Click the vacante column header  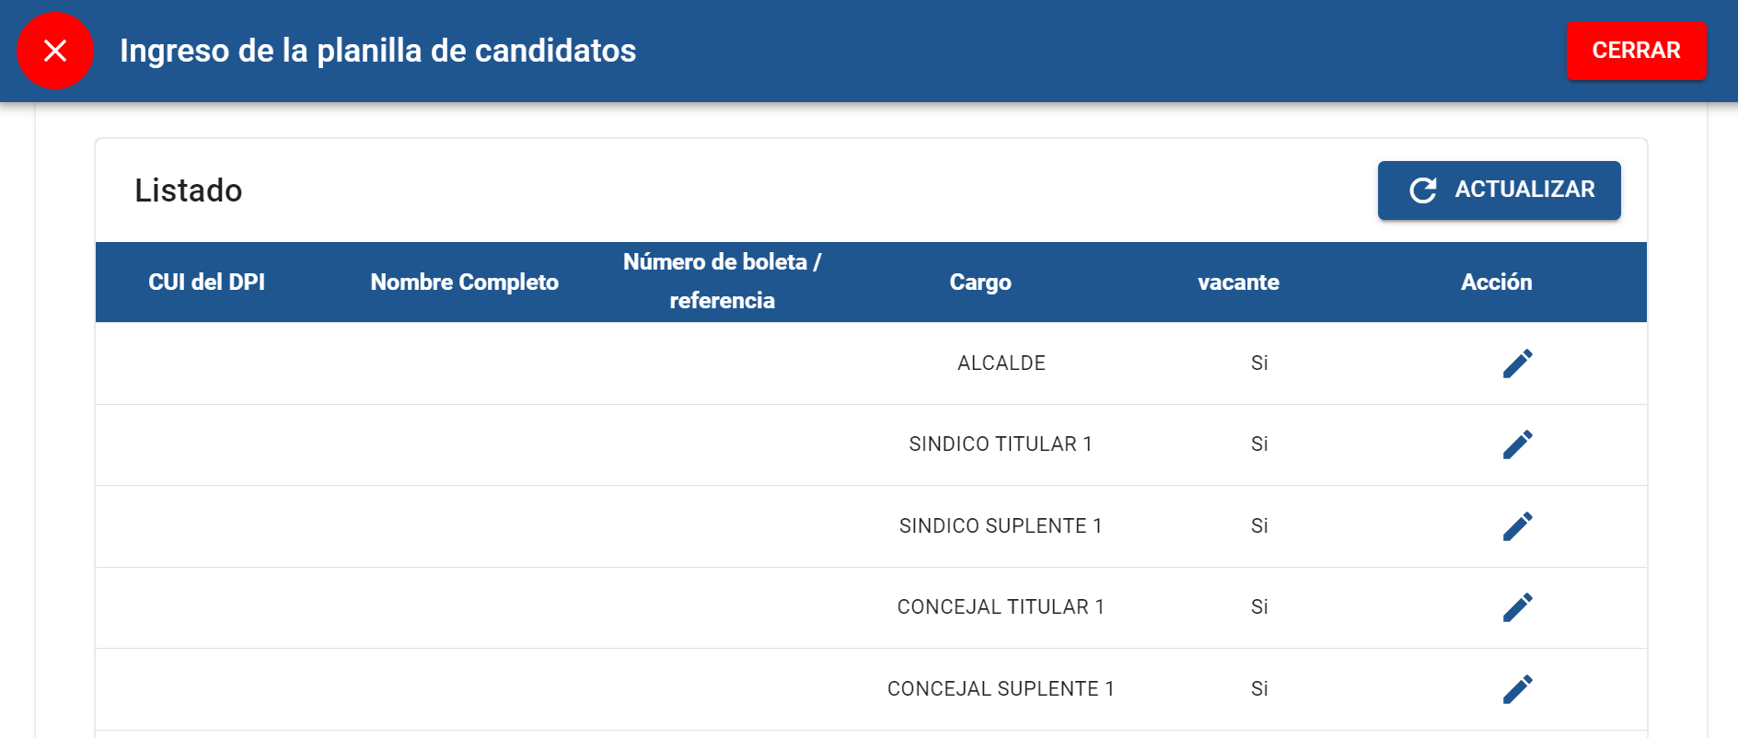click(x=1238, y=283)
